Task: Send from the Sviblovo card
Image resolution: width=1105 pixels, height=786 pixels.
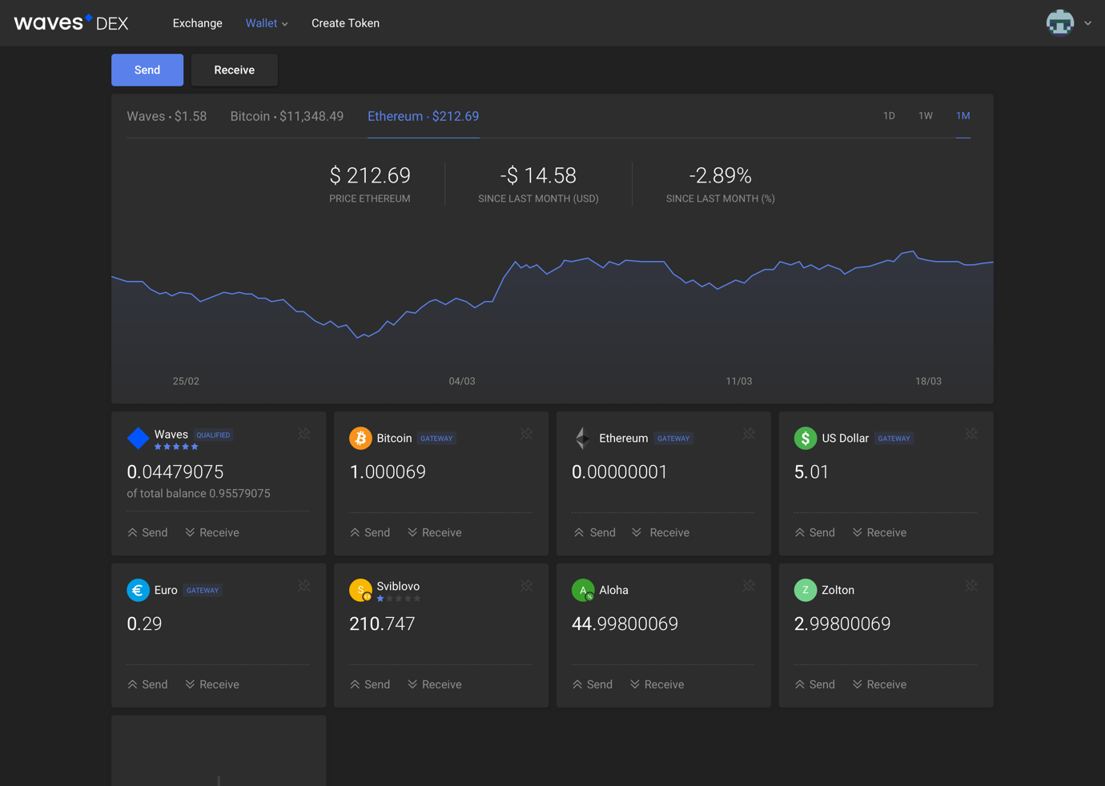Action: click(x=370, y=684)
